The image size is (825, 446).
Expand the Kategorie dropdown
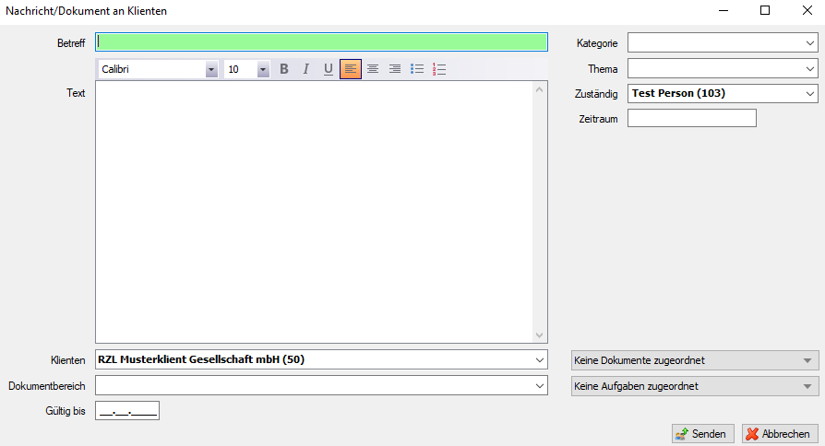(x=809, y=42)
